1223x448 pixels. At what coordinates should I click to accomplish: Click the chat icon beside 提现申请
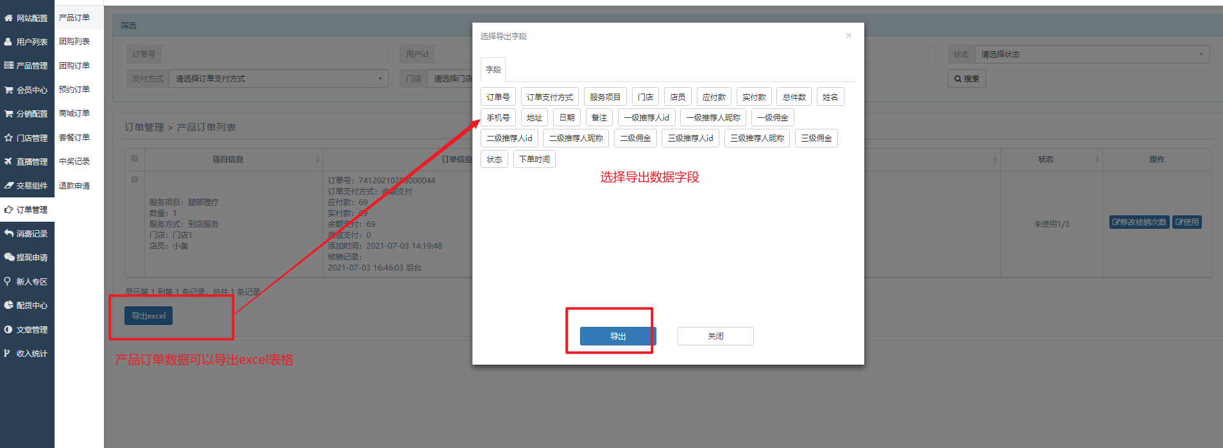[8, 257]
